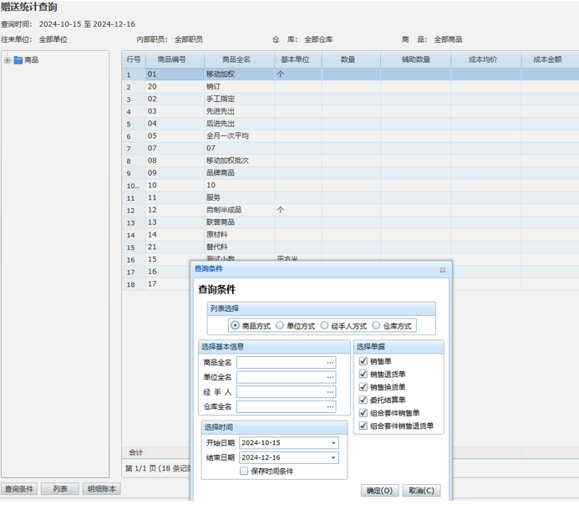Click 确定(O) button

pyautogui.click(x=380, y=491)
